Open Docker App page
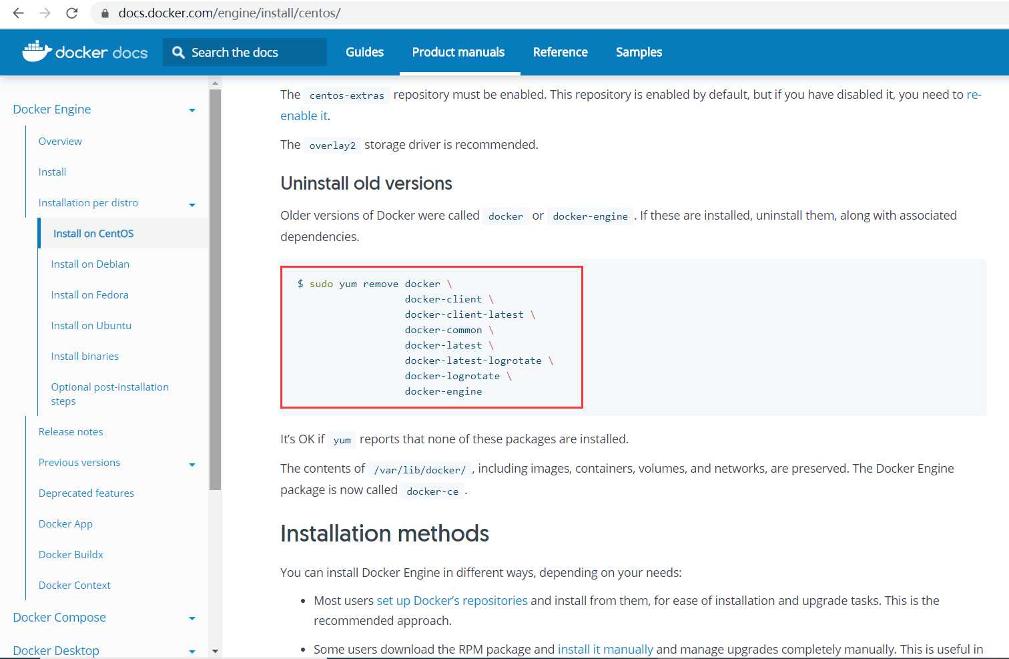The image size is (1009, 659). point(65,523)
